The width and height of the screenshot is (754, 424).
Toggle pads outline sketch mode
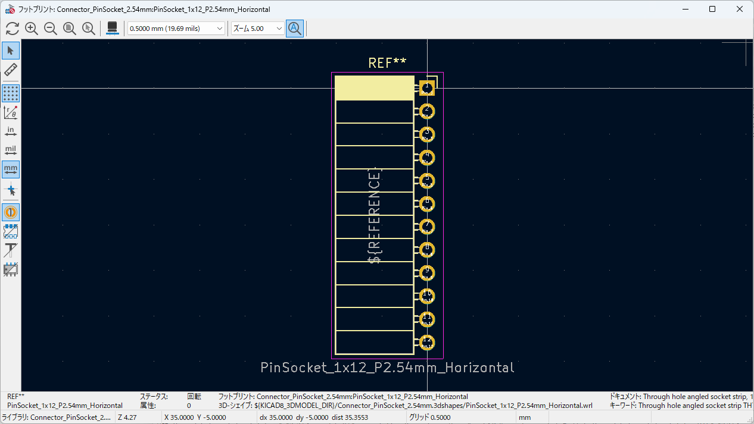coord(11,231)
